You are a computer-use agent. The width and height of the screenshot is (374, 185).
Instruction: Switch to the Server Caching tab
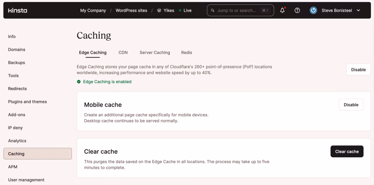coord(155,53)
